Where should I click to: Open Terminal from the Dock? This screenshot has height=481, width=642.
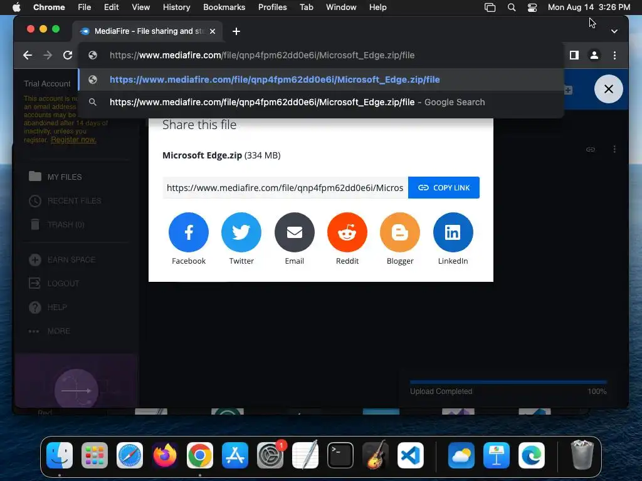[340, 455]
